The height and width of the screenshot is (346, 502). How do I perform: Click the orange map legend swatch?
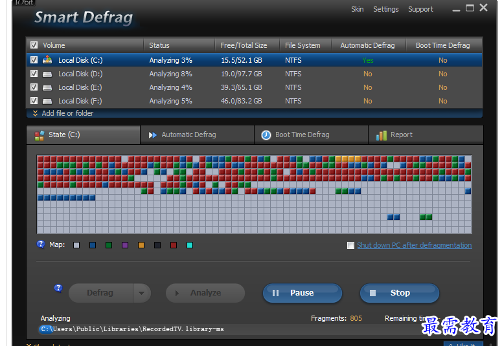click(x=141, y=245)
